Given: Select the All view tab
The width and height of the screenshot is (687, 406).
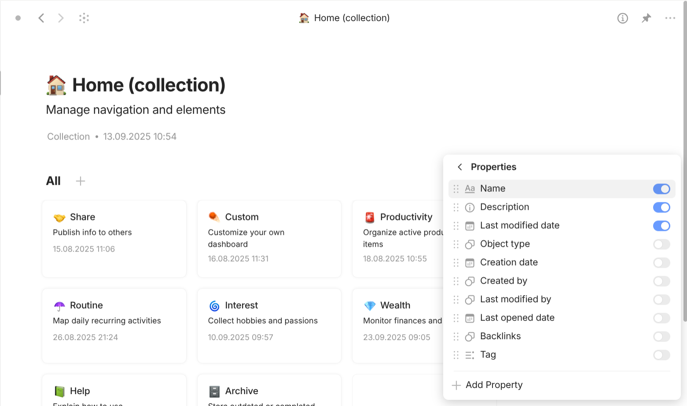Looking at the screenshot, I should (53, 181).
